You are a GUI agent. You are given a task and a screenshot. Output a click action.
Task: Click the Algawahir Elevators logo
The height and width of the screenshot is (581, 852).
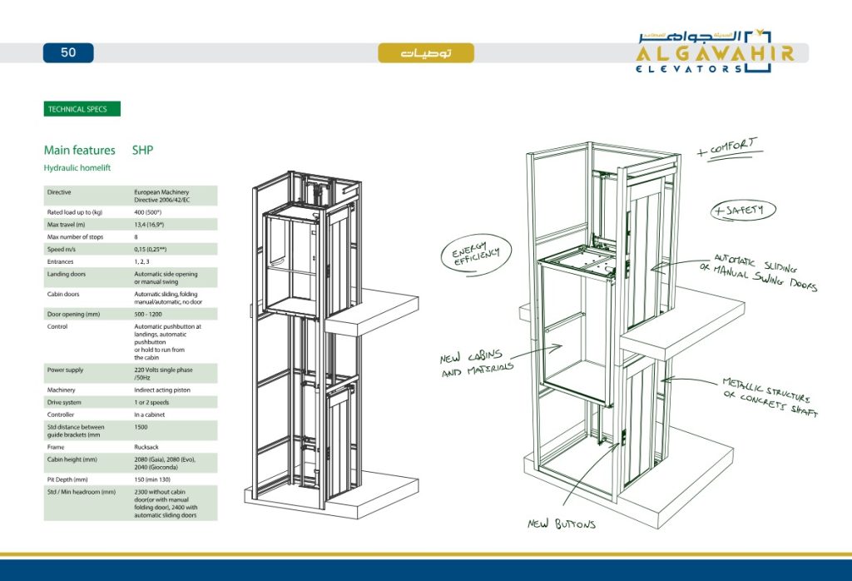[x=715, y=51]
